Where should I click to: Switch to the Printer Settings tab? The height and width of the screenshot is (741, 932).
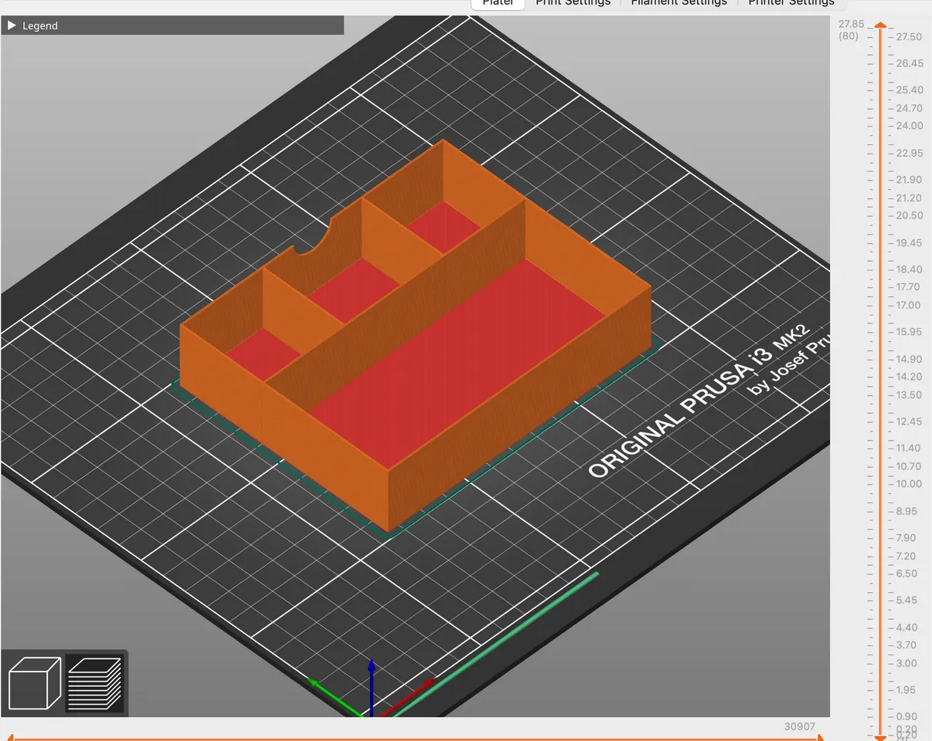point(791,3)
